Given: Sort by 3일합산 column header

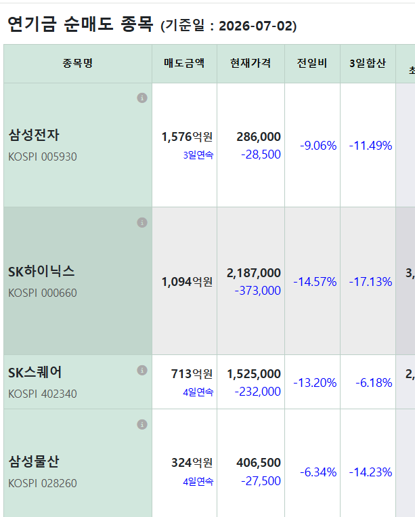Looking at the screenshot, I should (368, 63).
